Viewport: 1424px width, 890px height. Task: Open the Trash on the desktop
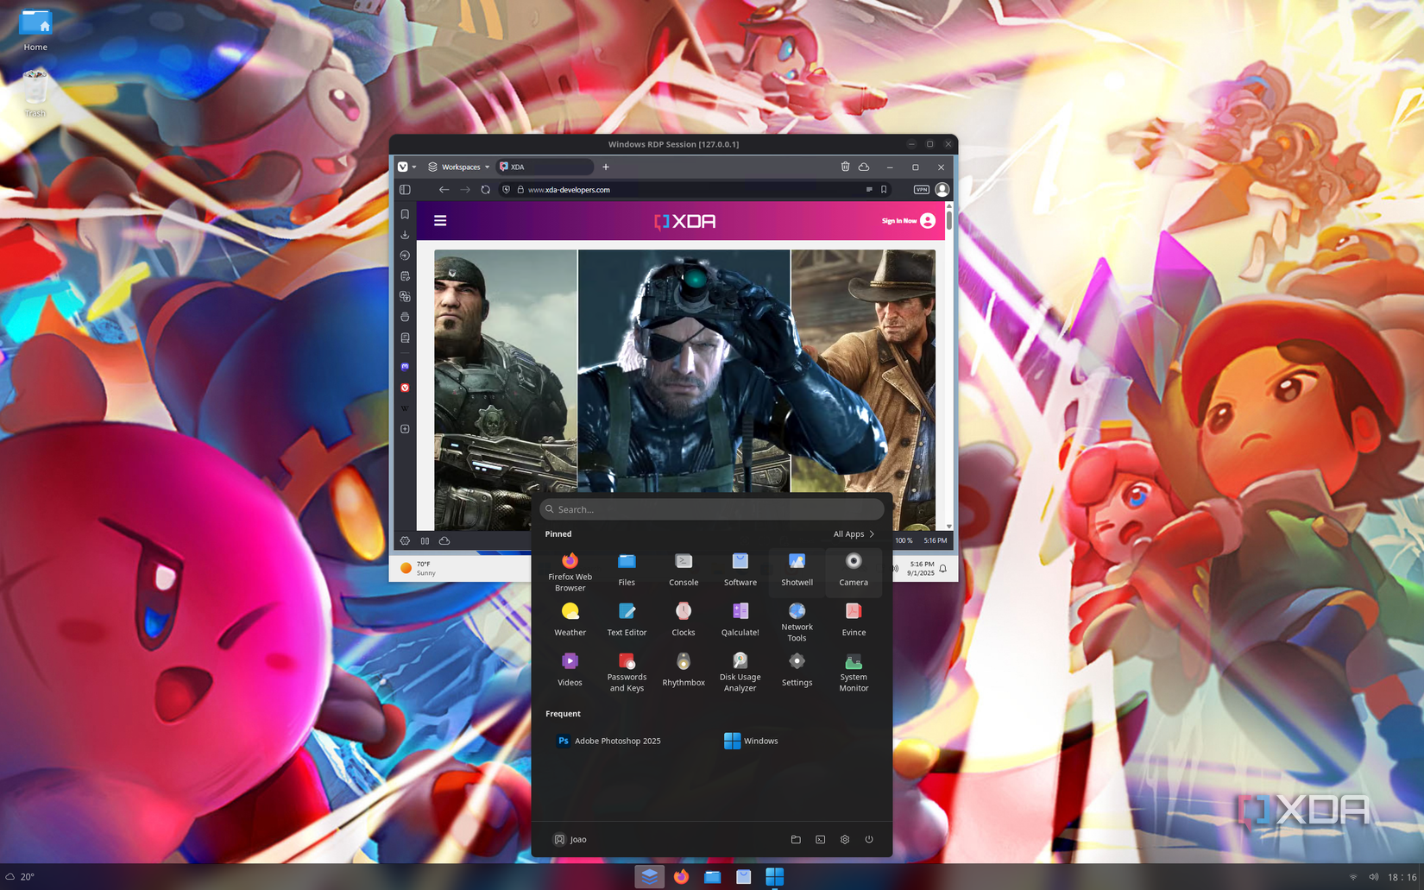(x=35, y=93)
